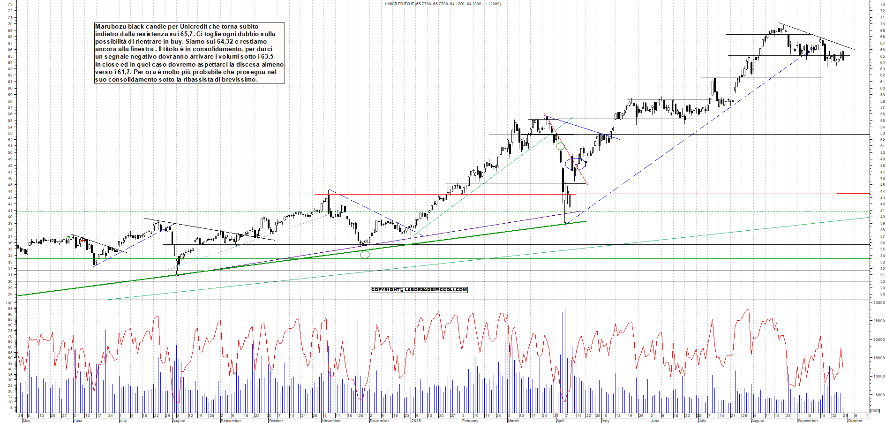Click the Marubozu black candle commentary text box
Viewport: 886px width, 423px height.
189,53
